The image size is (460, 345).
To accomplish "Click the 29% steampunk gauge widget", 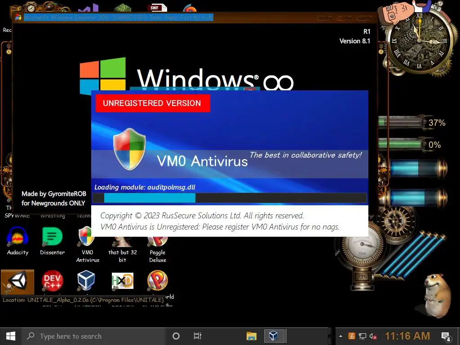I will [x=363, y=277].
